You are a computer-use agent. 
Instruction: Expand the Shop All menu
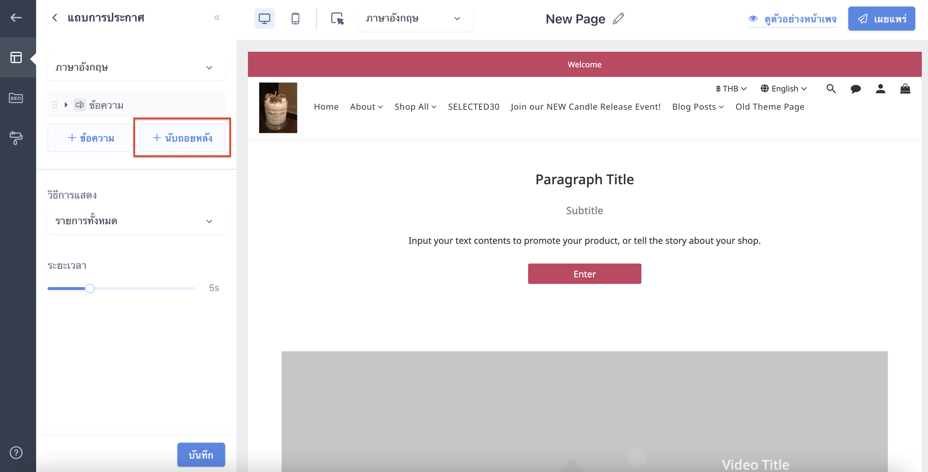click(416, 107)
